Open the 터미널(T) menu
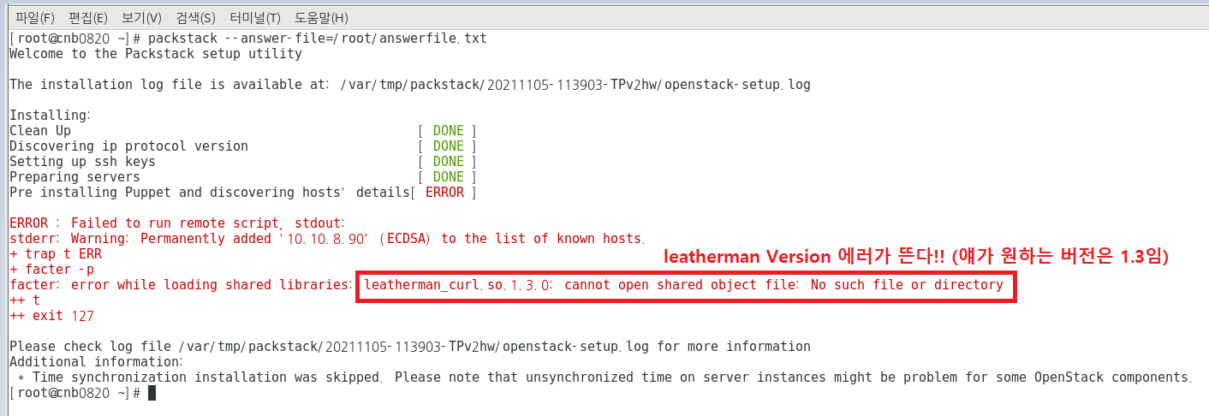The width and height of the screenshot is (1209, 416). [x=255, y=18]
